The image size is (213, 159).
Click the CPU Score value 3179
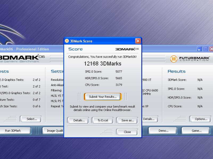(x=119, y=85)
